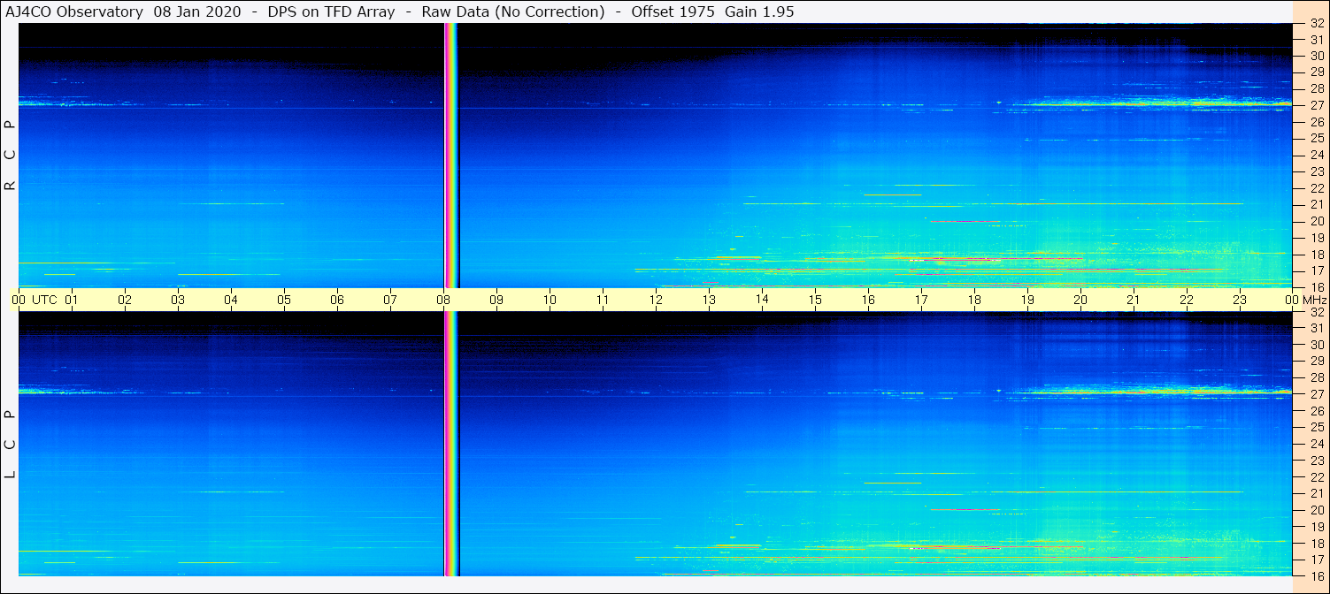This screenshot has width=1330, height=594.
Task: Click the 30 MHz label on RCP frequency scale
Action: coord(1316,56)
